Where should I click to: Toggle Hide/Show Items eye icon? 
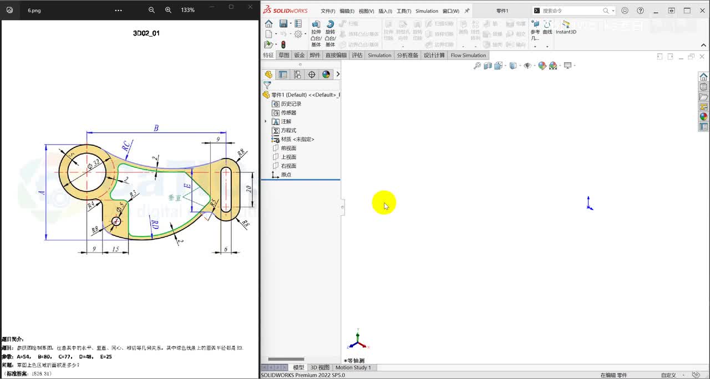coord(527,65)
